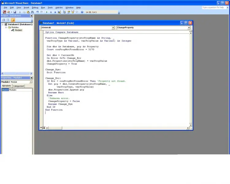The width and height of the screenshot is (230, 184).
Task: Click the code window scroll-up arrow
Action: (190, 33)
